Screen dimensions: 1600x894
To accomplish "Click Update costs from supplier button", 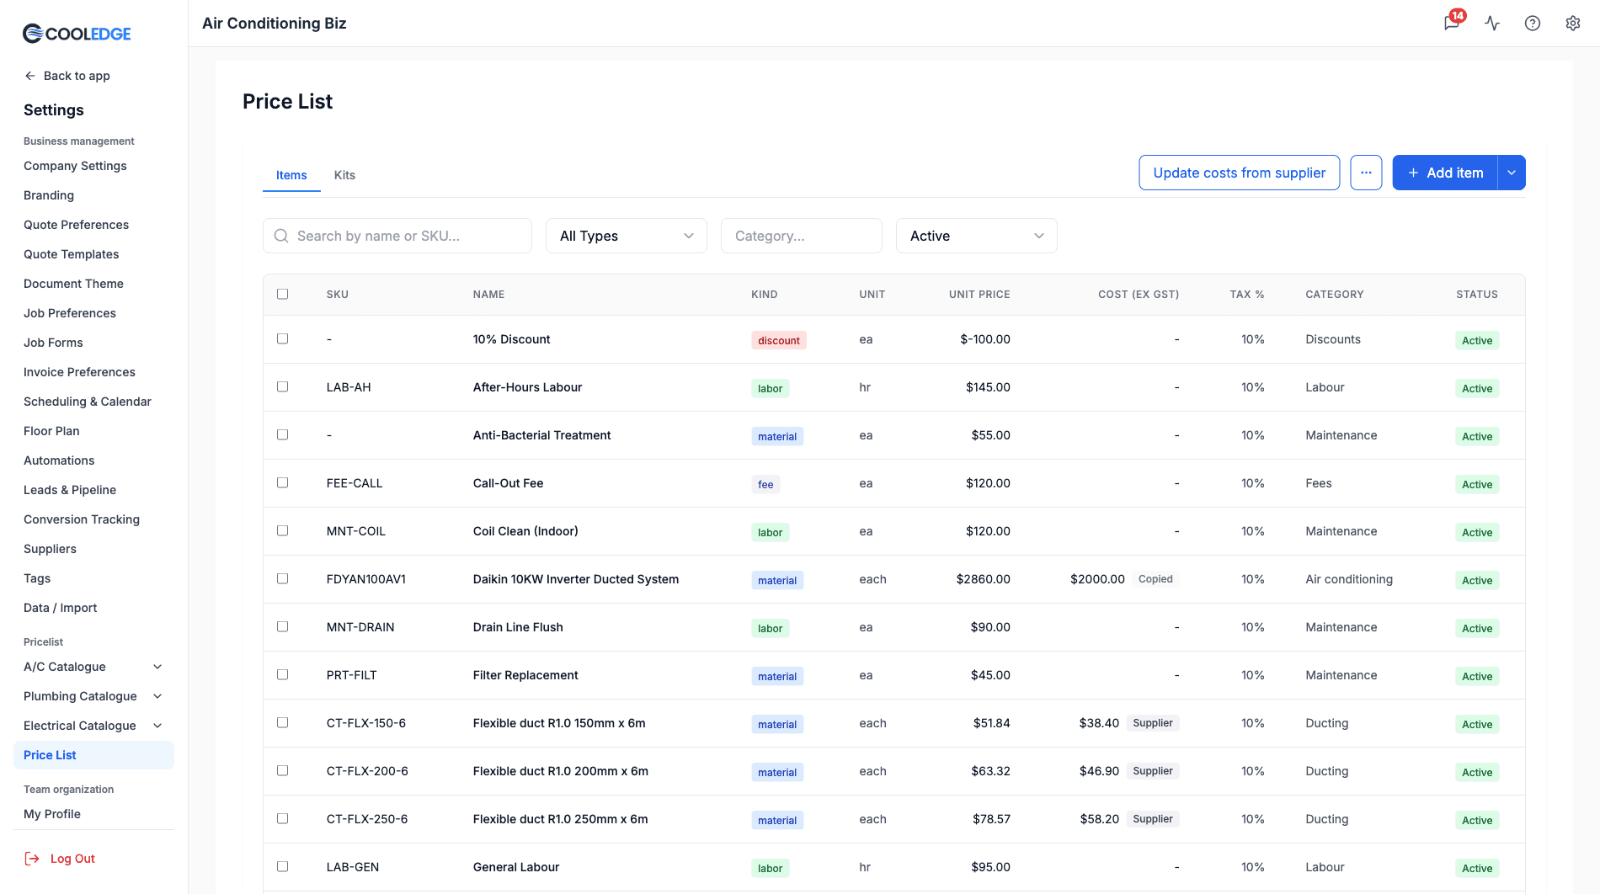I will click(x=1240, y=173).
